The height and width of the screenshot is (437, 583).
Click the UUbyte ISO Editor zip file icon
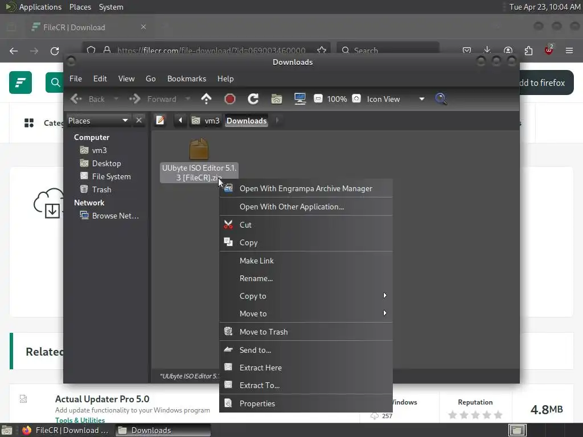click(199, 149)
